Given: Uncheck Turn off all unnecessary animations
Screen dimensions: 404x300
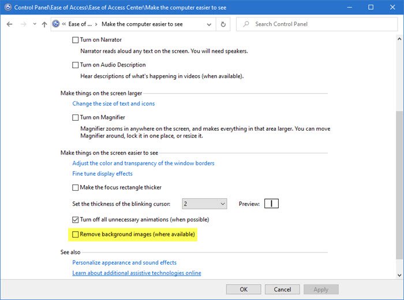Looking at the screenshot, I should tap(76, 220).
